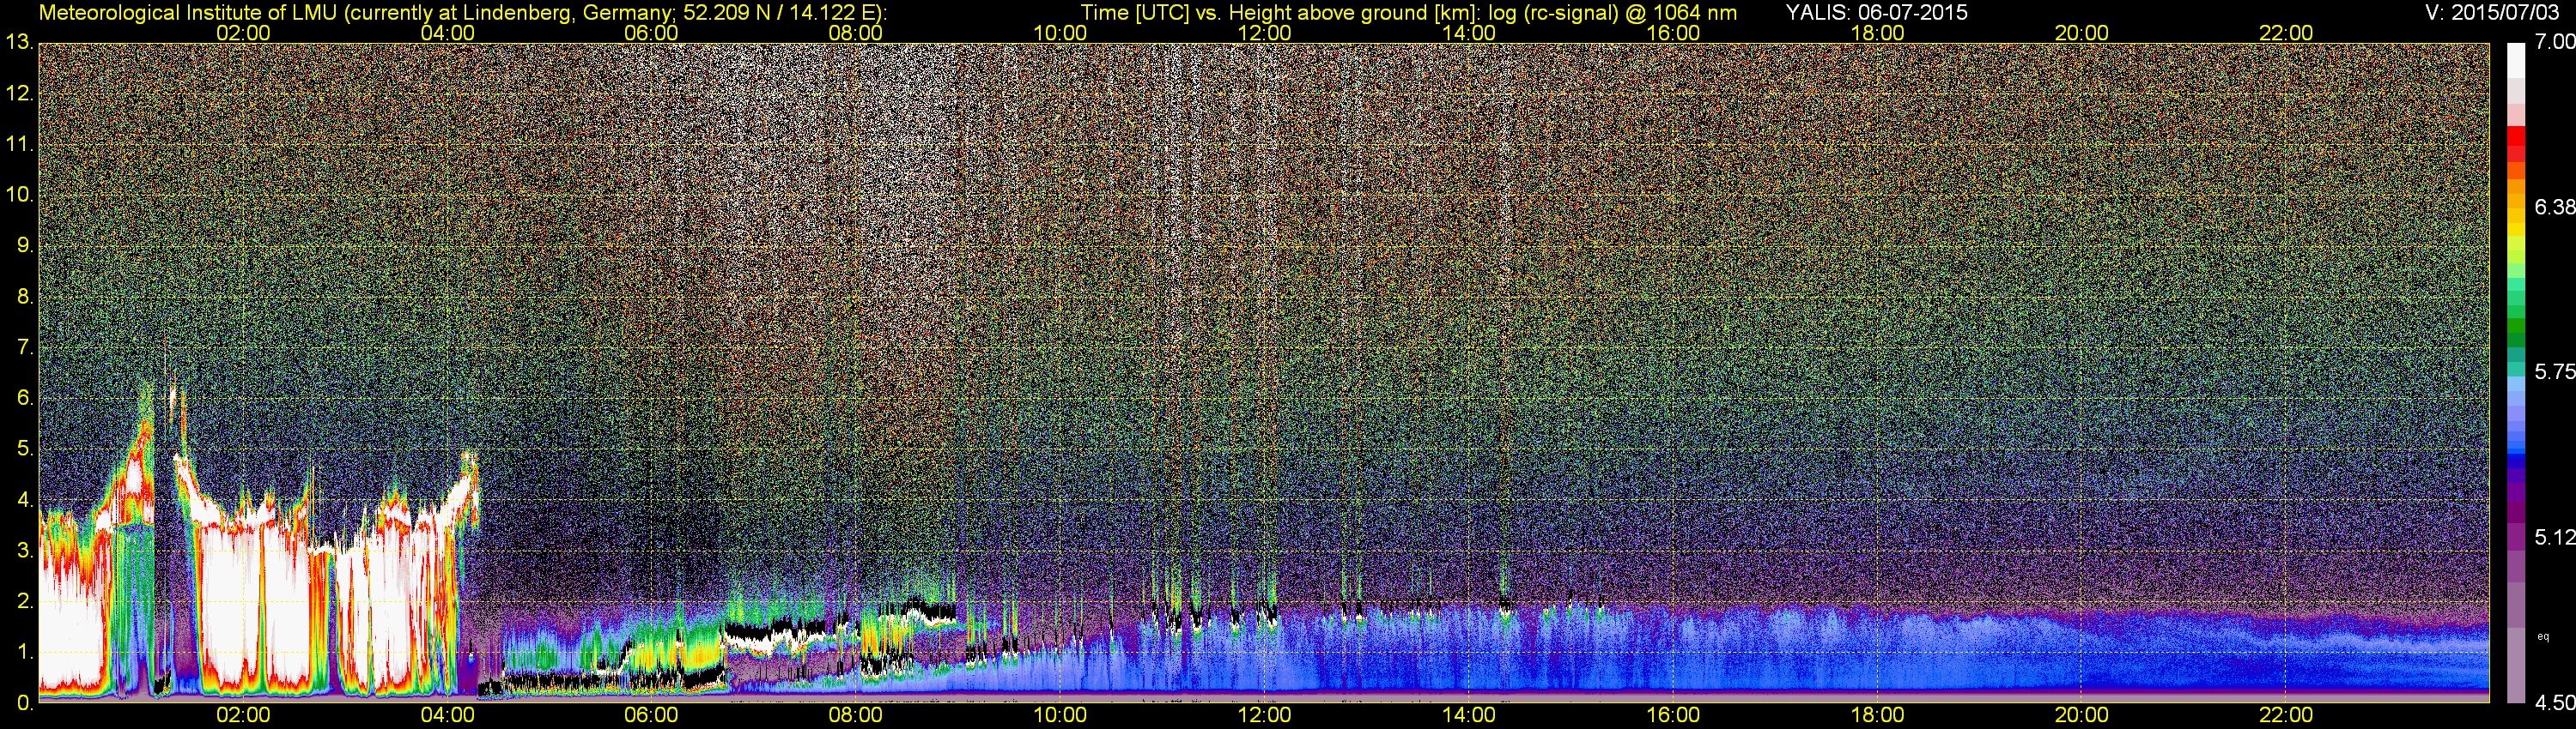The image size is (2576, 729).
Task: Select the 06:00 label on the top time axis
Action: pos(651,33)
